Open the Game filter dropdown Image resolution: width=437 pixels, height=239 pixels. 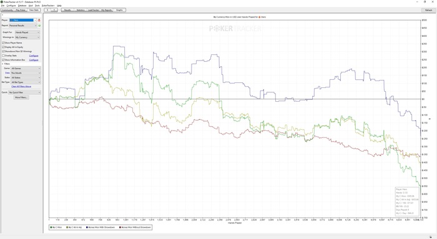pyautogui.click(x=26, y=68)
